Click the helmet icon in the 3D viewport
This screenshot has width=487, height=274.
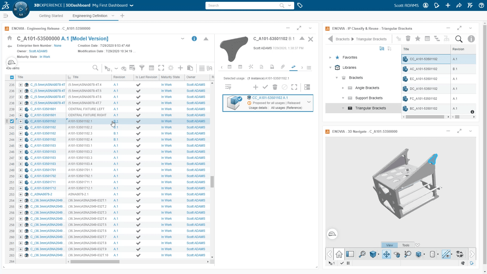(332, 234)
